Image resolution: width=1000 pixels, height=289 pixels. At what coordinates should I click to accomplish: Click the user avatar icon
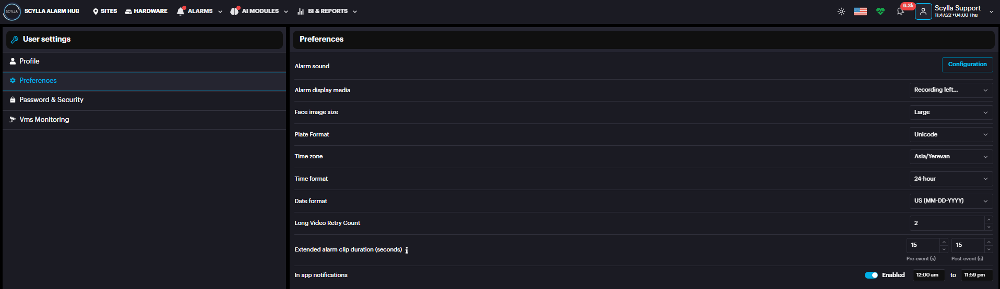[x=923, y=11]
